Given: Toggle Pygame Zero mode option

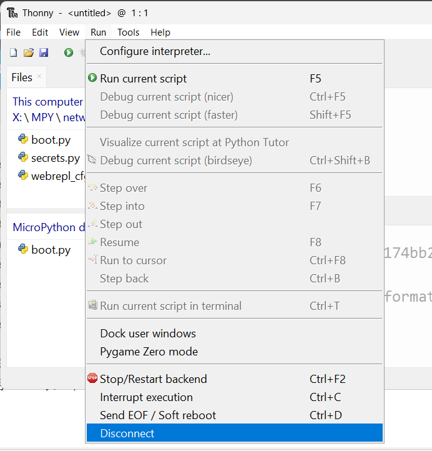Looking at the screenshot, I should click(235, 352).
